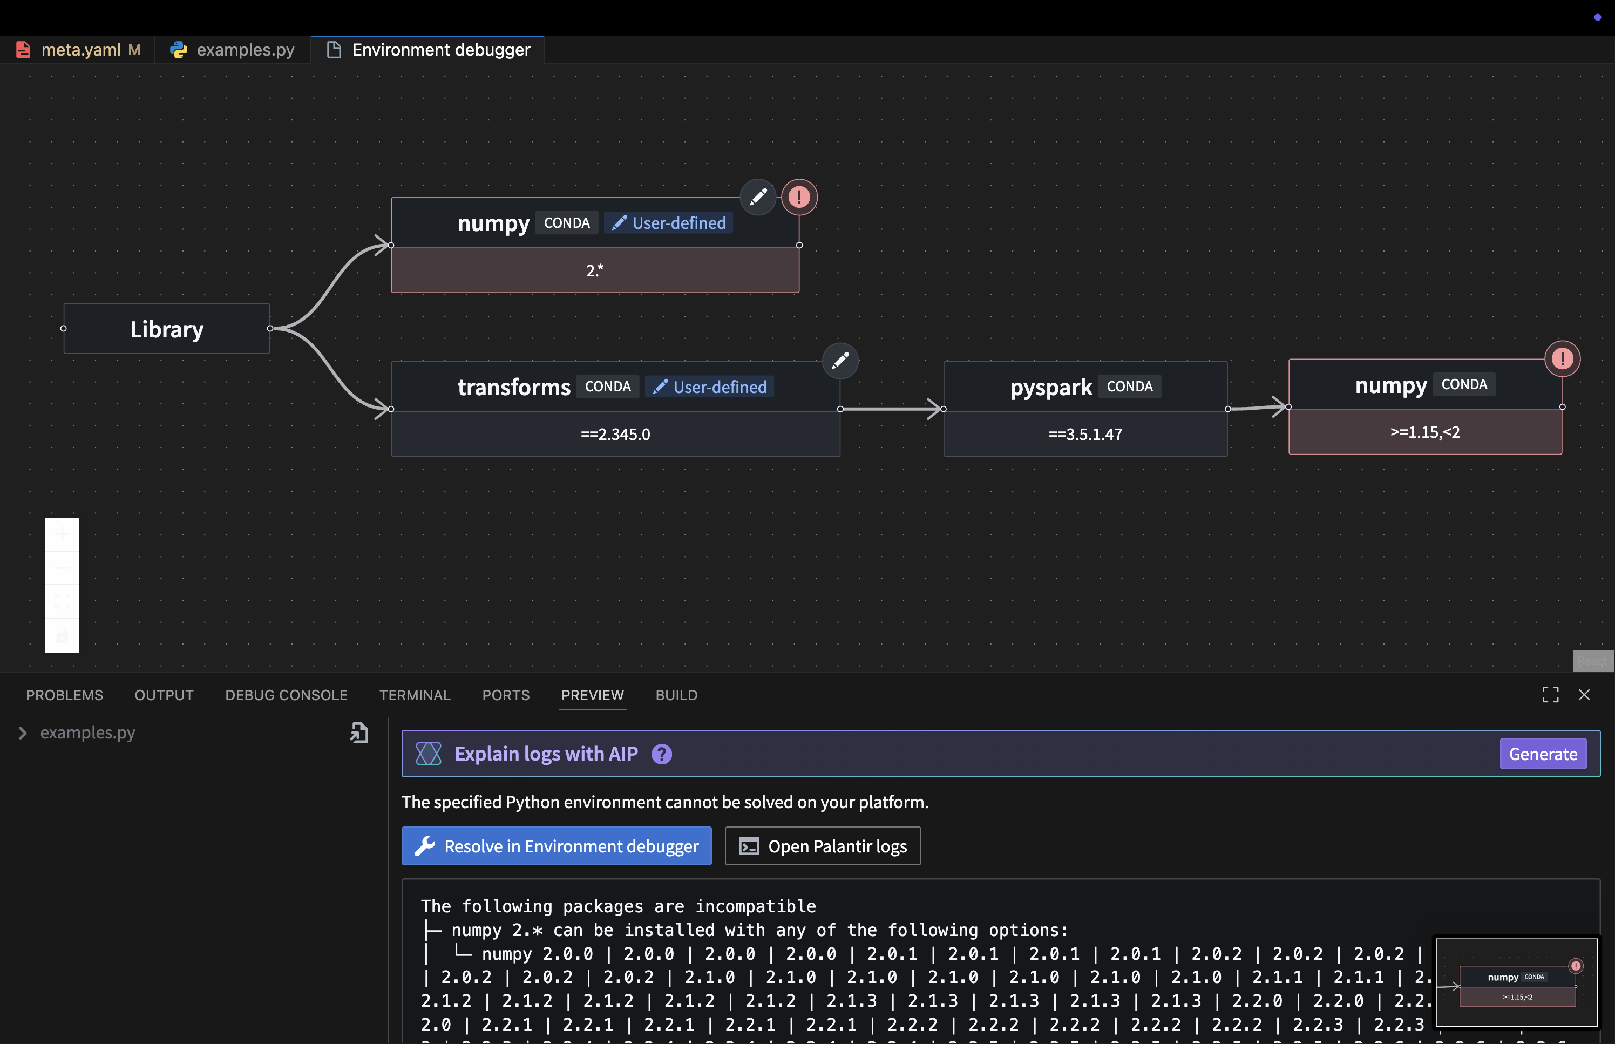Select the Environment debugger tab
Image resolution: width=1615 pixels, height=1044 pixels.
click(427, 50)
